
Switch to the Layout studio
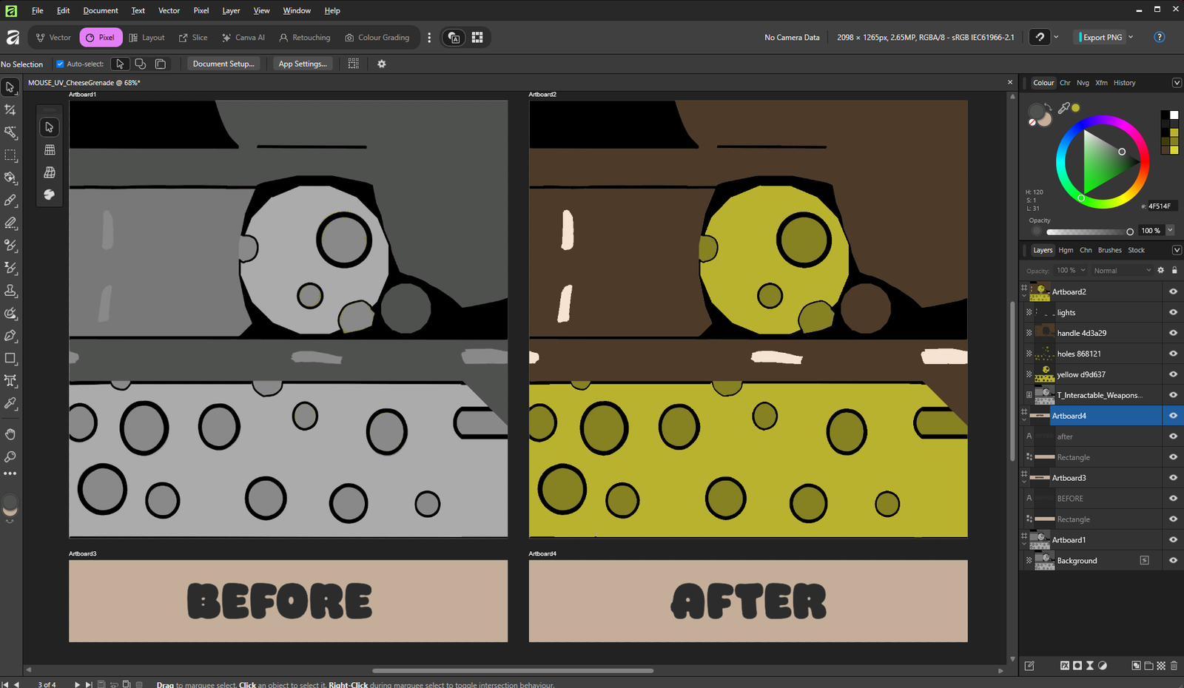point(147,37)
